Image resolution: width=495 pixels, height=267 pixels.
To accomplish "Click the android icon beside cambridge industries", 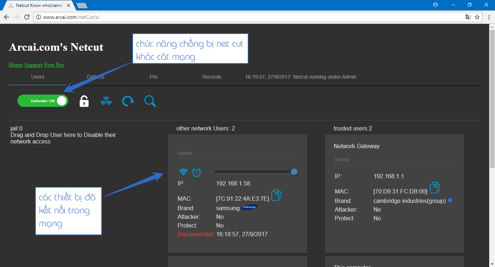I will point(450,200).
